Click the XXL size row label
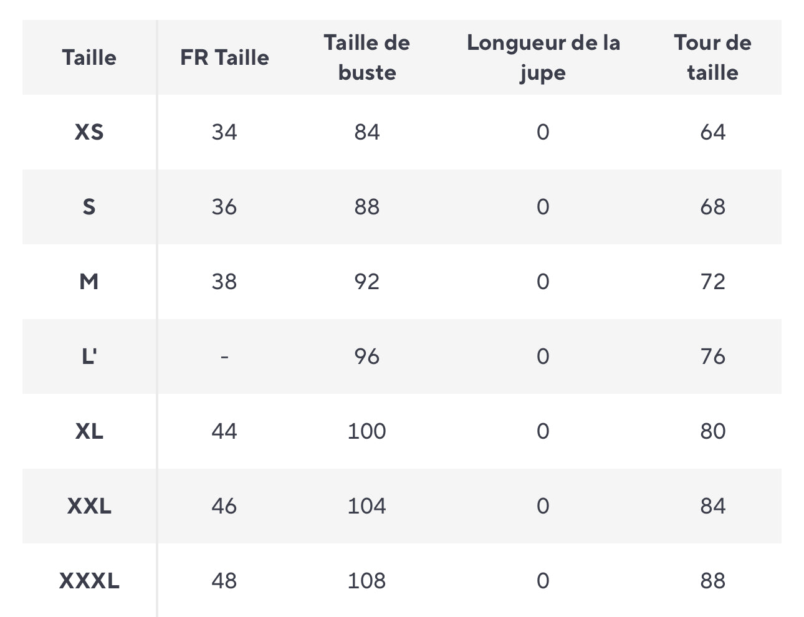The width and height of the screenshot is (804, 617). [x=89, y=506]
